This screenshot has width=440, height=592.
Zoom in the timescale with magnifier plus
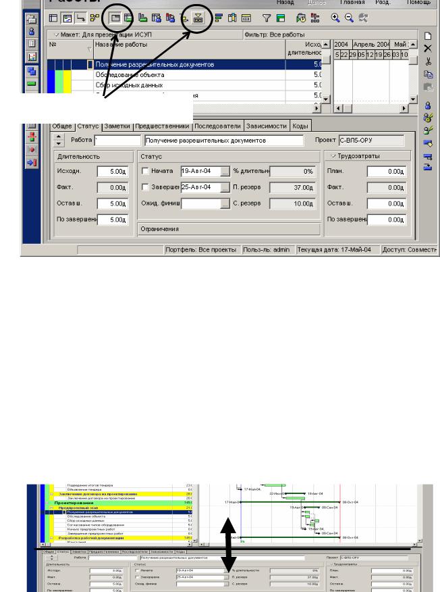pos(335,18)
